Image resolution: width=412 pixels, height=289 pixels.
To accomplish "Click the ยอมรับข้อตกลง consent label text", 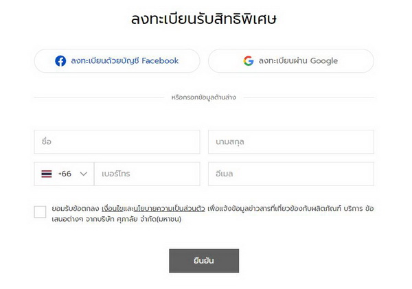I will pos(75,209).
